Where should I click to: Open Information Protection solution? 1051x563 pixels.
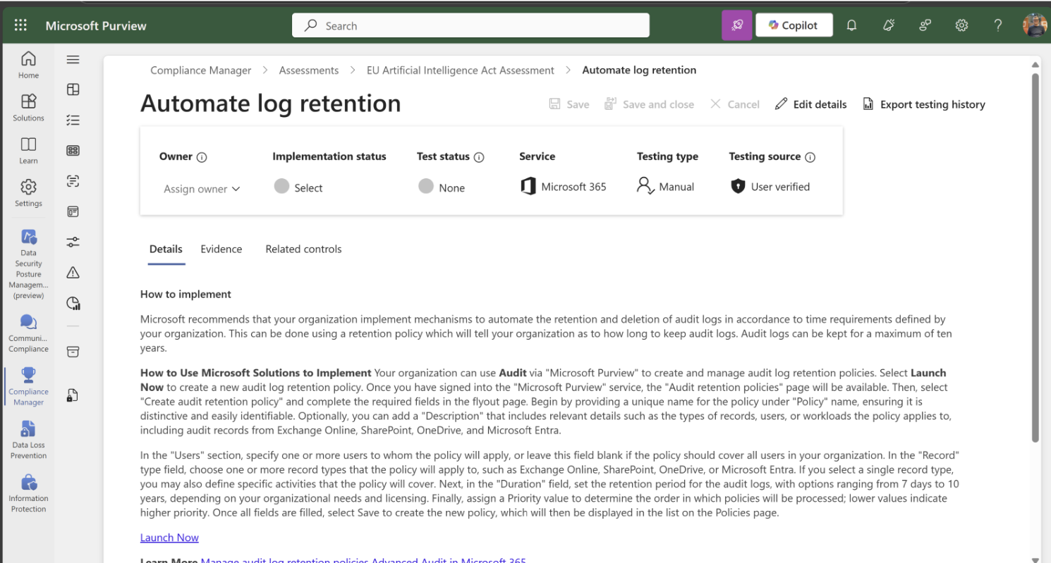(x=28, y=493)
